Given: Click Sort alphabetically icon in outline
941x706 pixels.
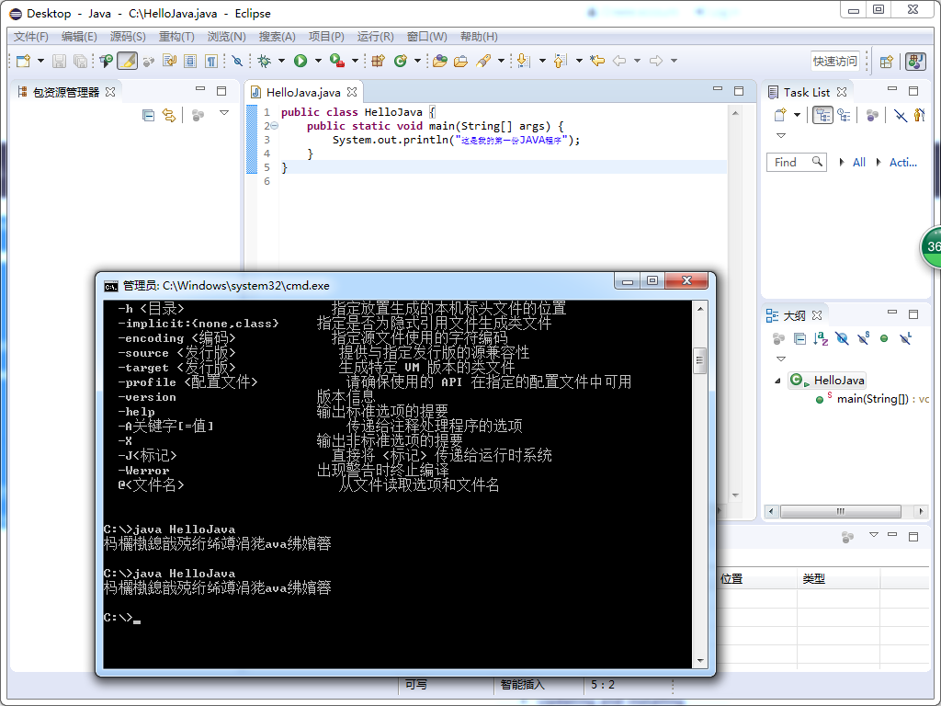Looking at the screenshot, I should coord(821,339).
